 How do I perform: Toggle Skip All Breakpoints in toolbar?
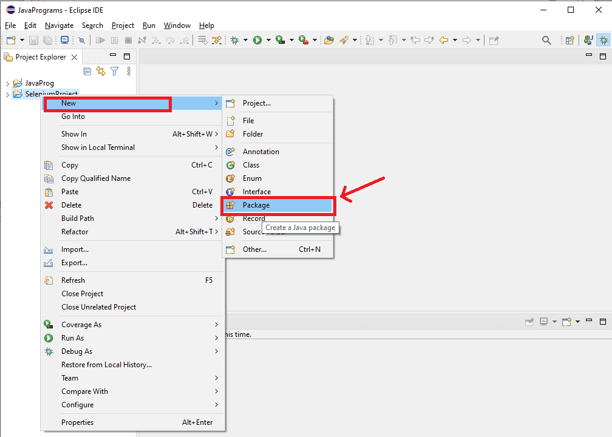[x=81, y=40]
